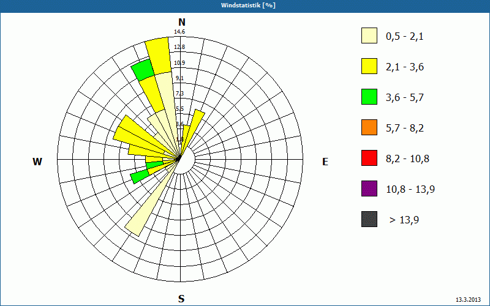Click the light cream 0,5 - 2,1 legend swatch

coord(369,35)
